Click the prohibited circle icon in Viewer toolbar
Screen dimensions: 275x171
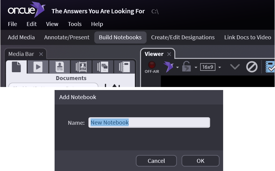click(252, 67)
